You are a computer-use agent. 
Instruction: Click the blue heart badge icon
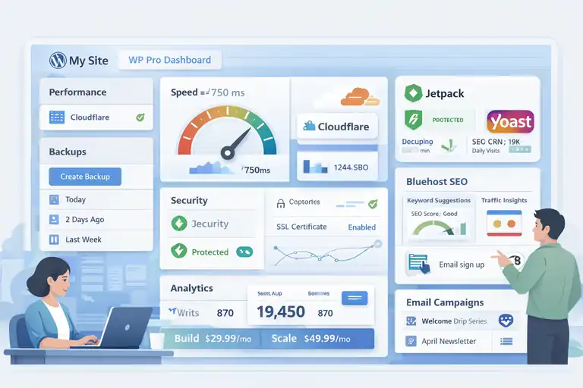tap(506, 320)
